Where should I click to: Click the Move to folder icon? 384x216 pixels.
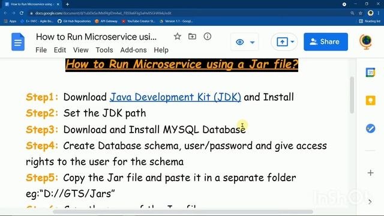coord(192,37)
